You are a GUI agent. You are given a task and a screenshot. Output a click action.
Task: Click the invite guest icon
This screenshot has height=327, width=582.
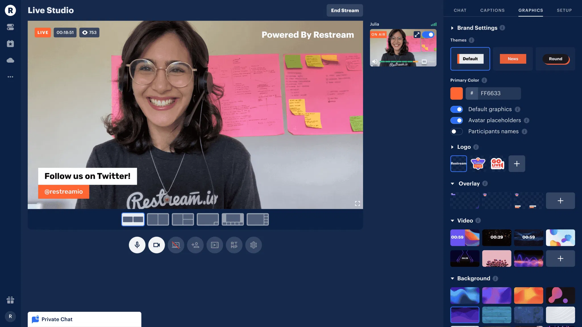pos(195,245)
